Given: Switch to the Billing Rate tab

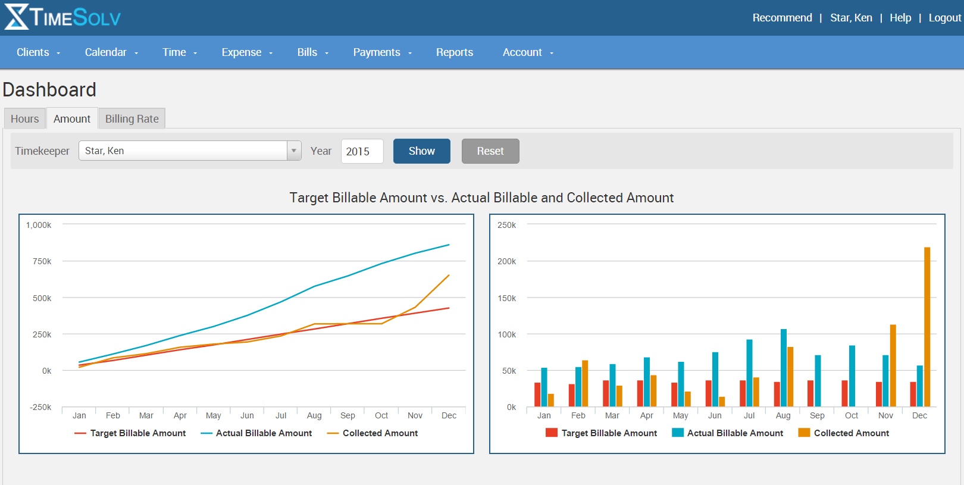Looking at the screenshot, I should [132, 118].
